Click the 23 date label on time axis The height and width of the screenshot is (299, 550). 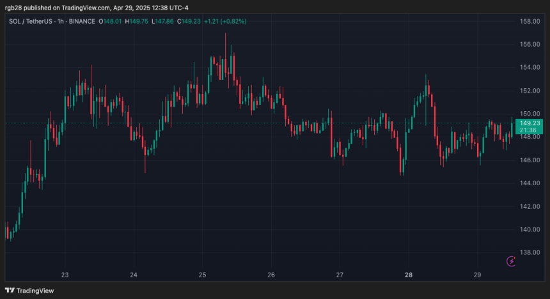pyautogui.click(x=65, y=275)
